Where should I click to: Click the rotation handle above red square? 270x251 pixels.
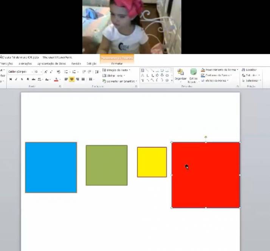pyautogui.click(x=206, y=137)
